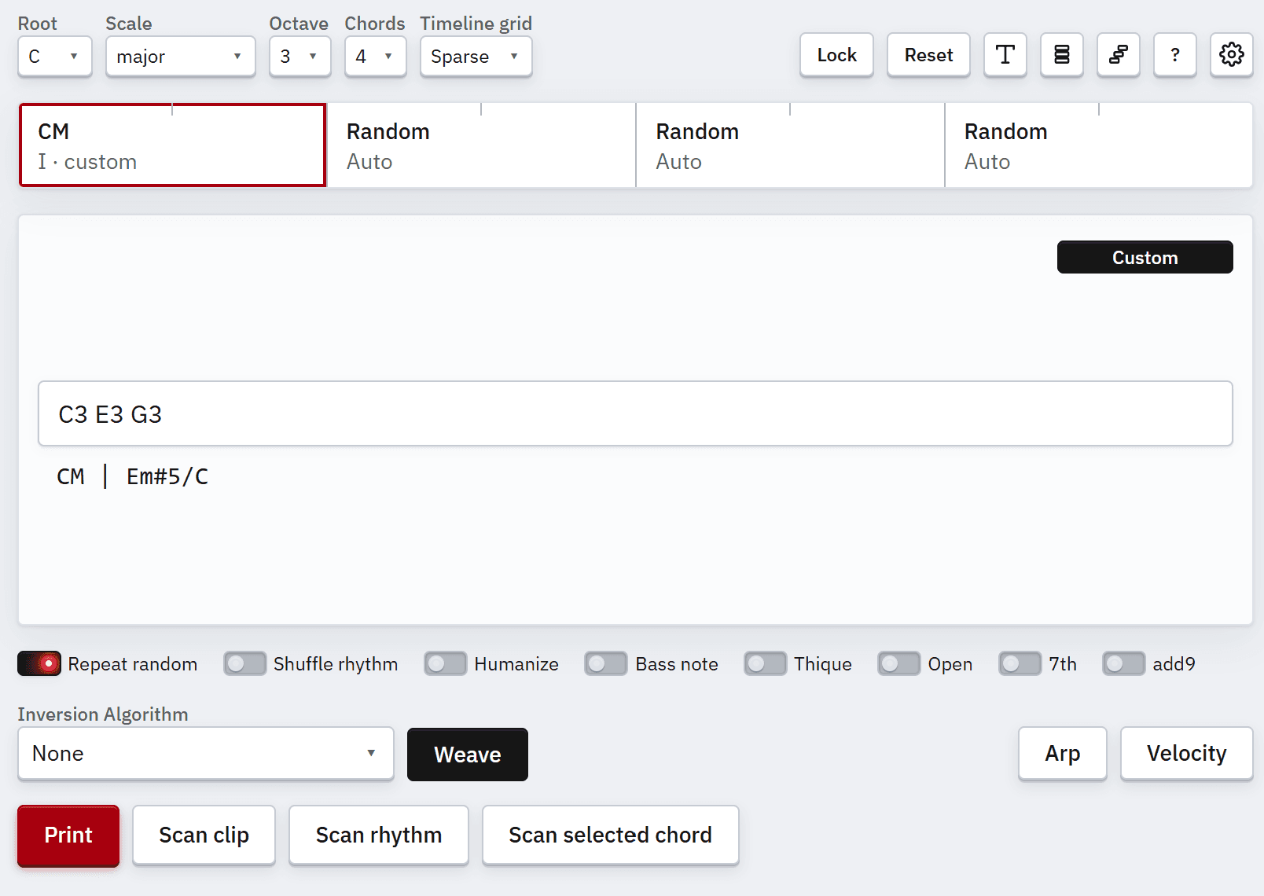1264x896 pixels.
Task: Disable the Repeat random toggle
Action: tap(39, 664)
